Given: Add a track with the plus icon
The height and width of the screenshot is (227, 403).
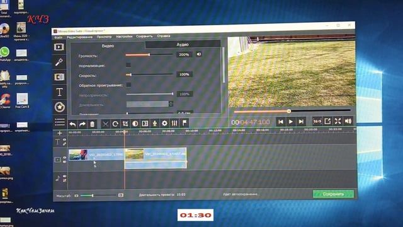Looking at the screenshot, I should click(60, 133).
